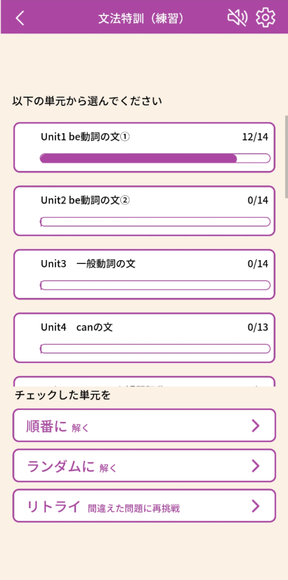The height and width of the screenshot is (580, 288).
Task: Click the 12/14 score on Unit1
Action: click(255, 137)
